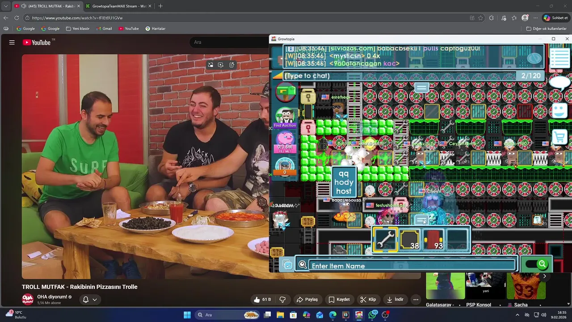Open File Explorer from the taskbar
Screen dimensions: 572x322
point(280,315)
